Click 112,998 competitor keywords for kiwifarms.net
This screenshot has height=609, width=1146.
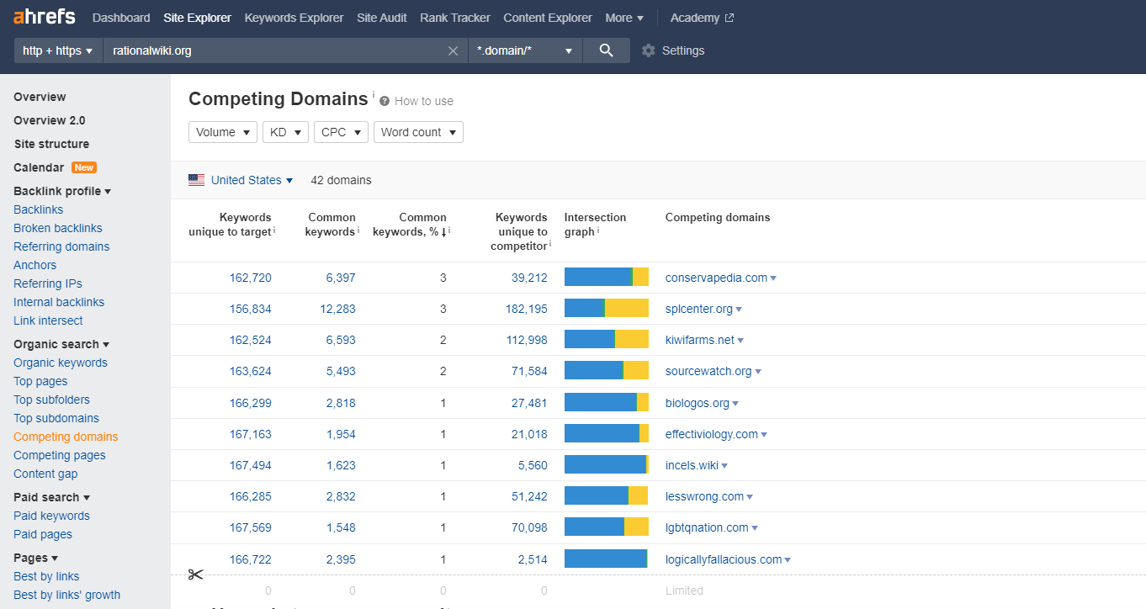[526, 340]
